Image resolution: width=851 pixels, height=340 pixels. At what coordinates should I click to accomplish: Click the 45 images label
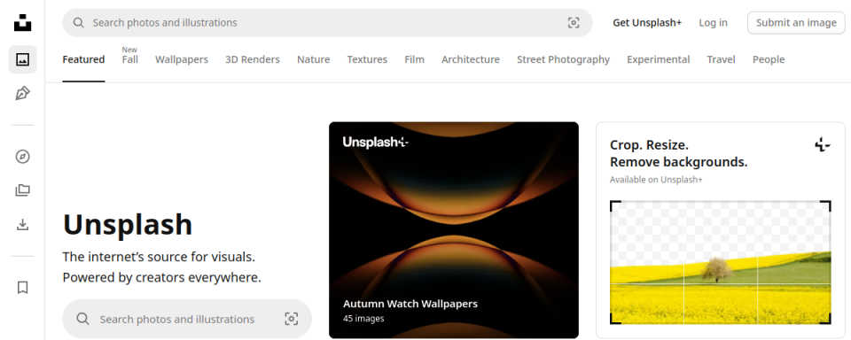tap(363, 319)
